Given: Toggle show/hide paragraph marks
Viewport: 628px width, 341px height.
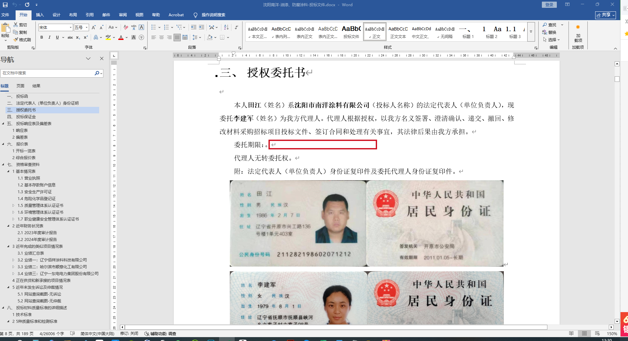Looking at the screenshot, I should click(x=237, y=28).
